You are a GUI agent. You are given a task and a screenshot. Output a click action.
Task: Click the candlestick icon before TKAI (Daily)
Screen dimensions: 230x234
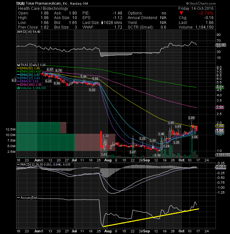point(18,65)
